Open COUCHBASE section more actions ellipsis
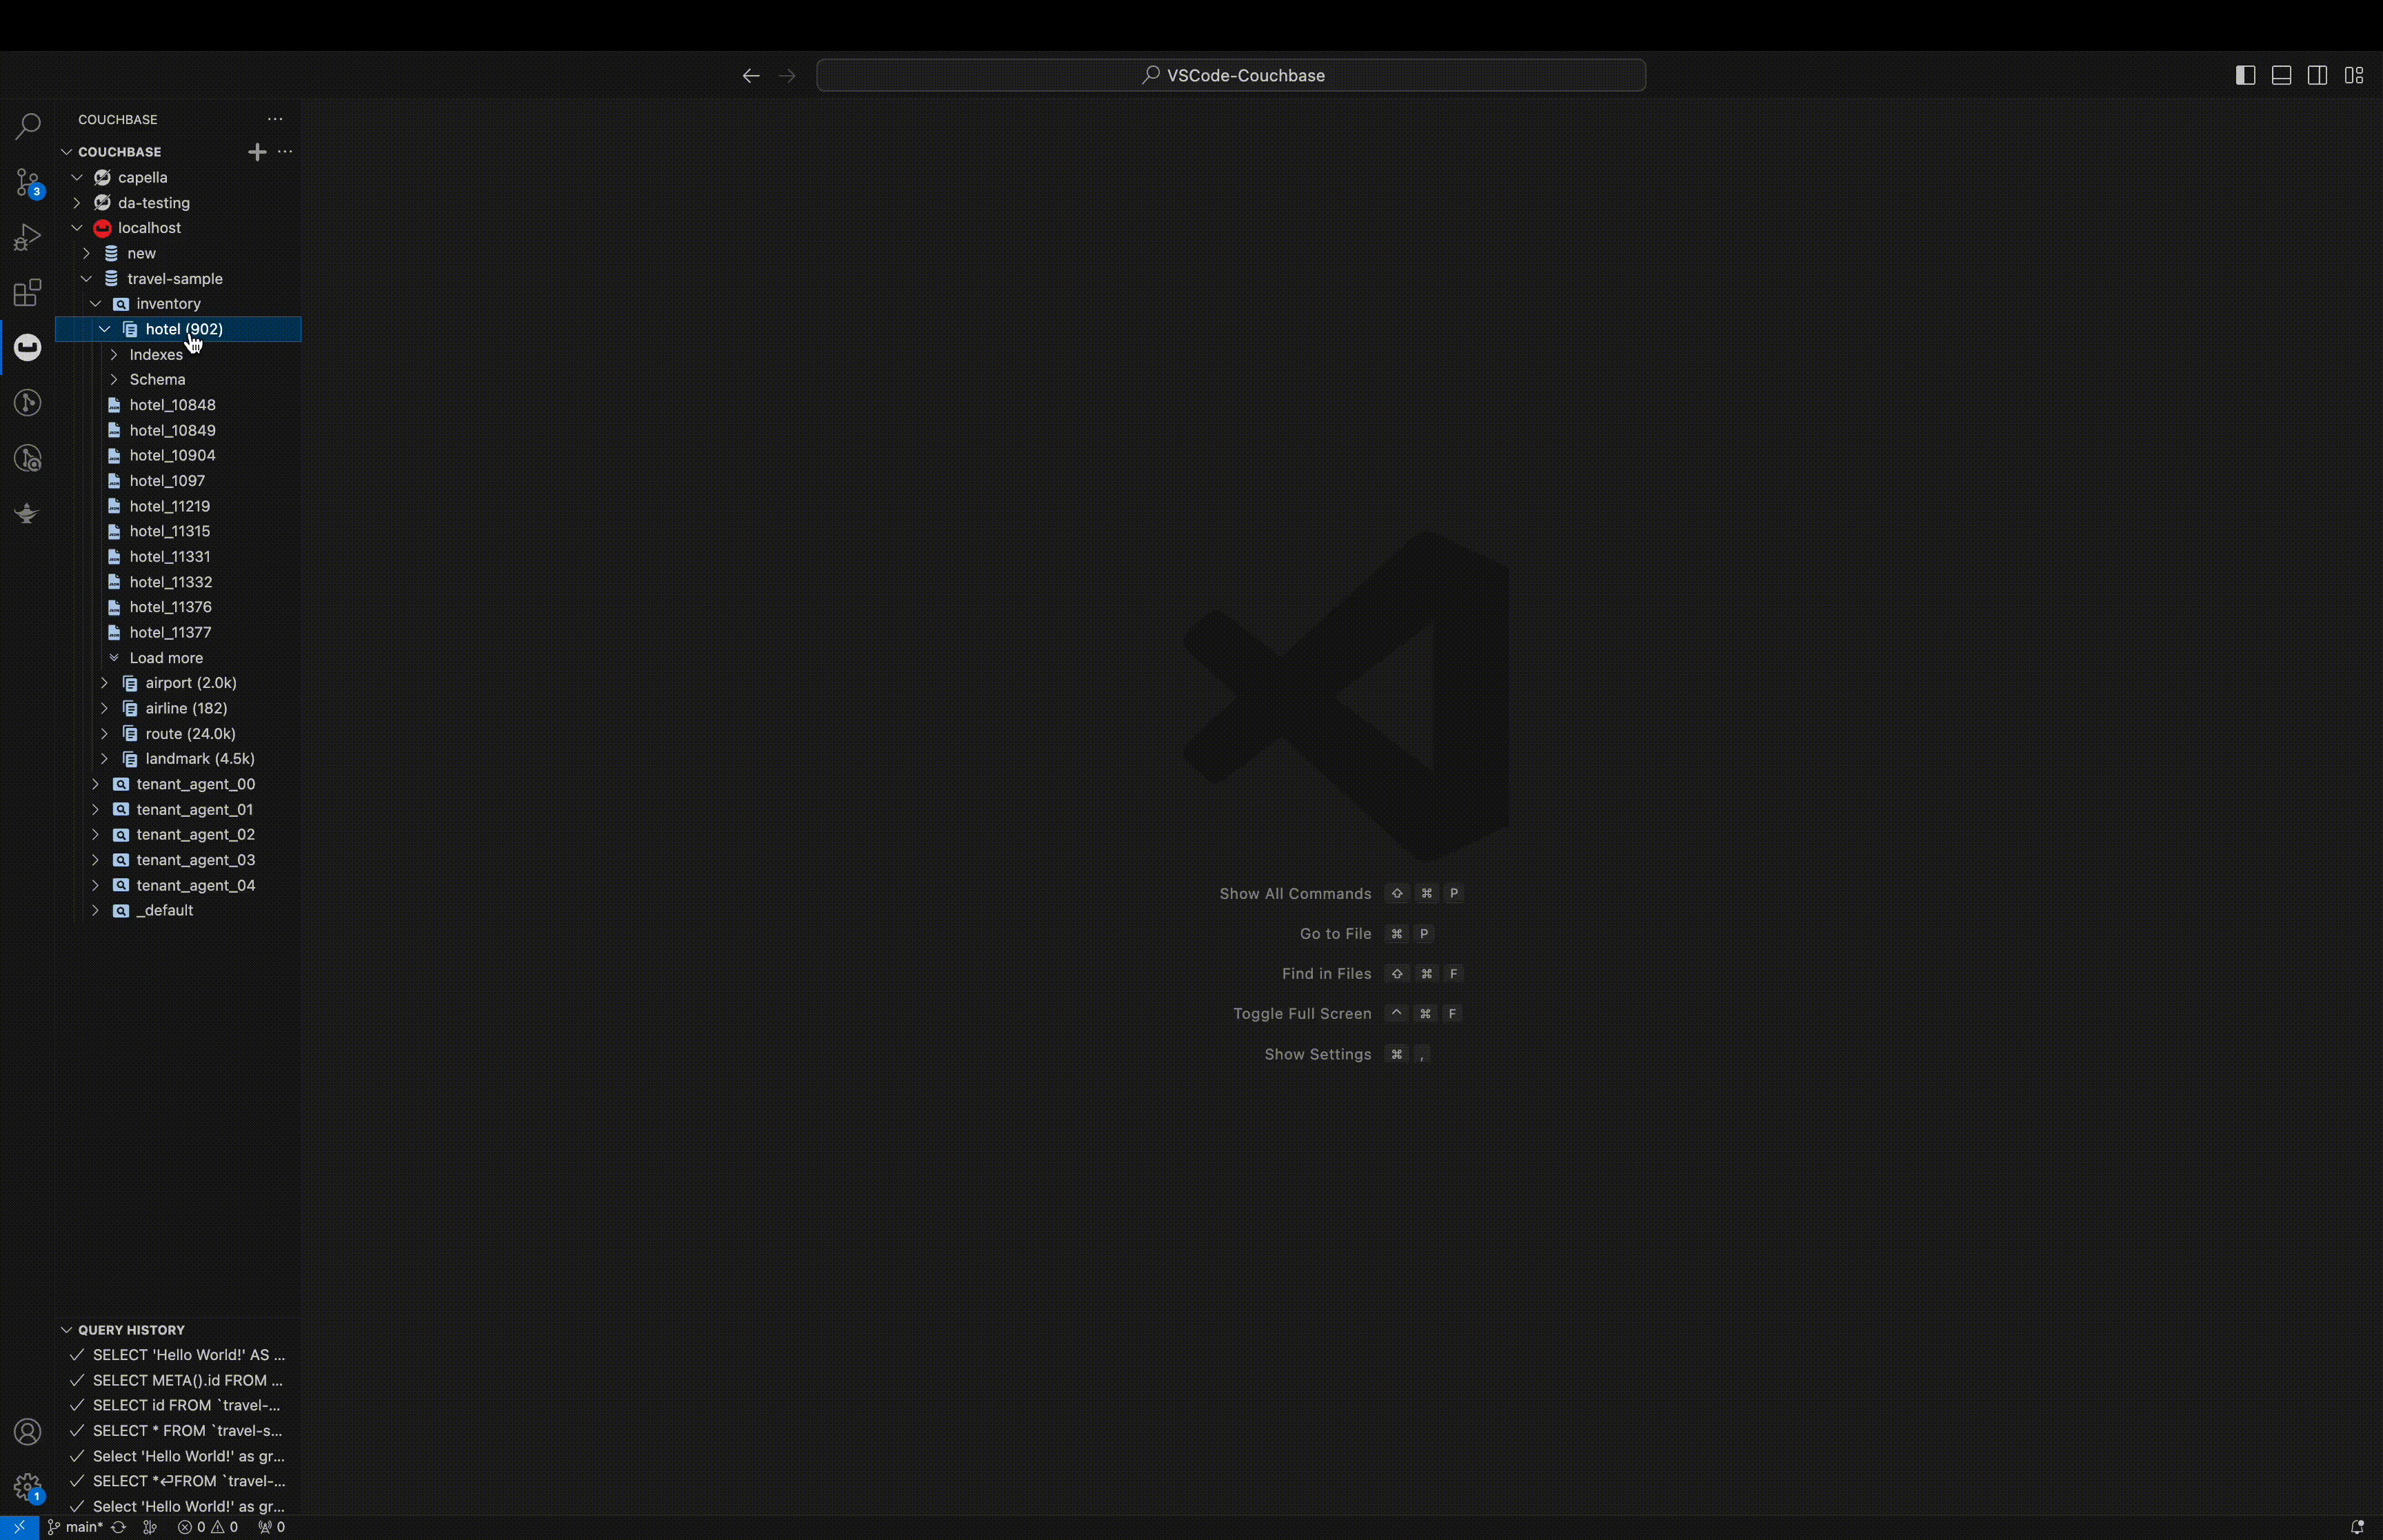Viewport: 2383px width, 1540px height. 285,152
